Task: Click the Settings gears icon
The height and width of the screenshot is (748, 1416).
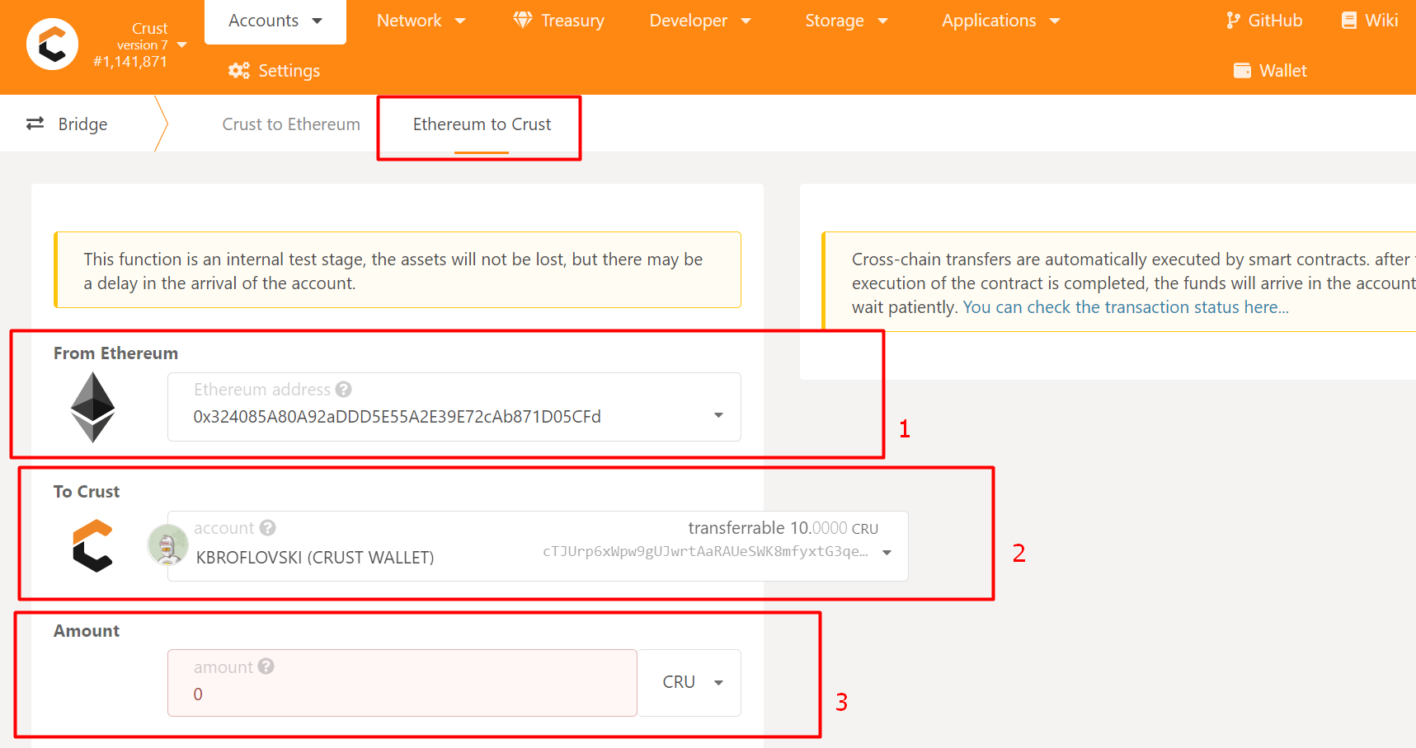Action: pyautogui.click(x=239, y=71)
